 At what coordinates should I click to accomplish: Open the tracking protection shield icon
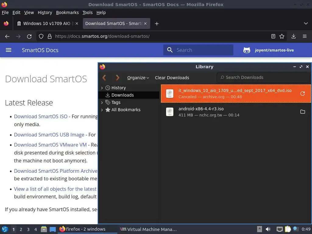coord(41,37)
